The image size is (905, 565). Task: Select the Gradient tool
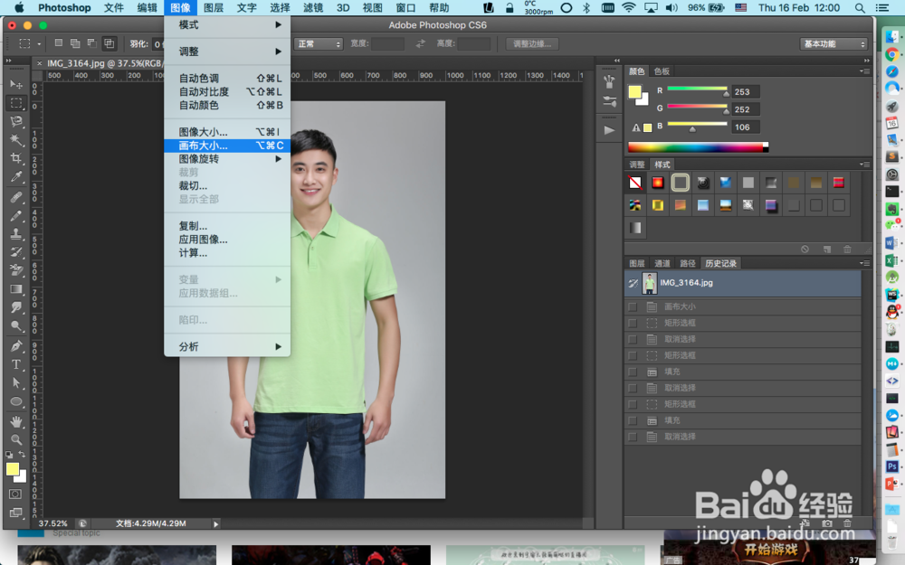click(16, 289)
